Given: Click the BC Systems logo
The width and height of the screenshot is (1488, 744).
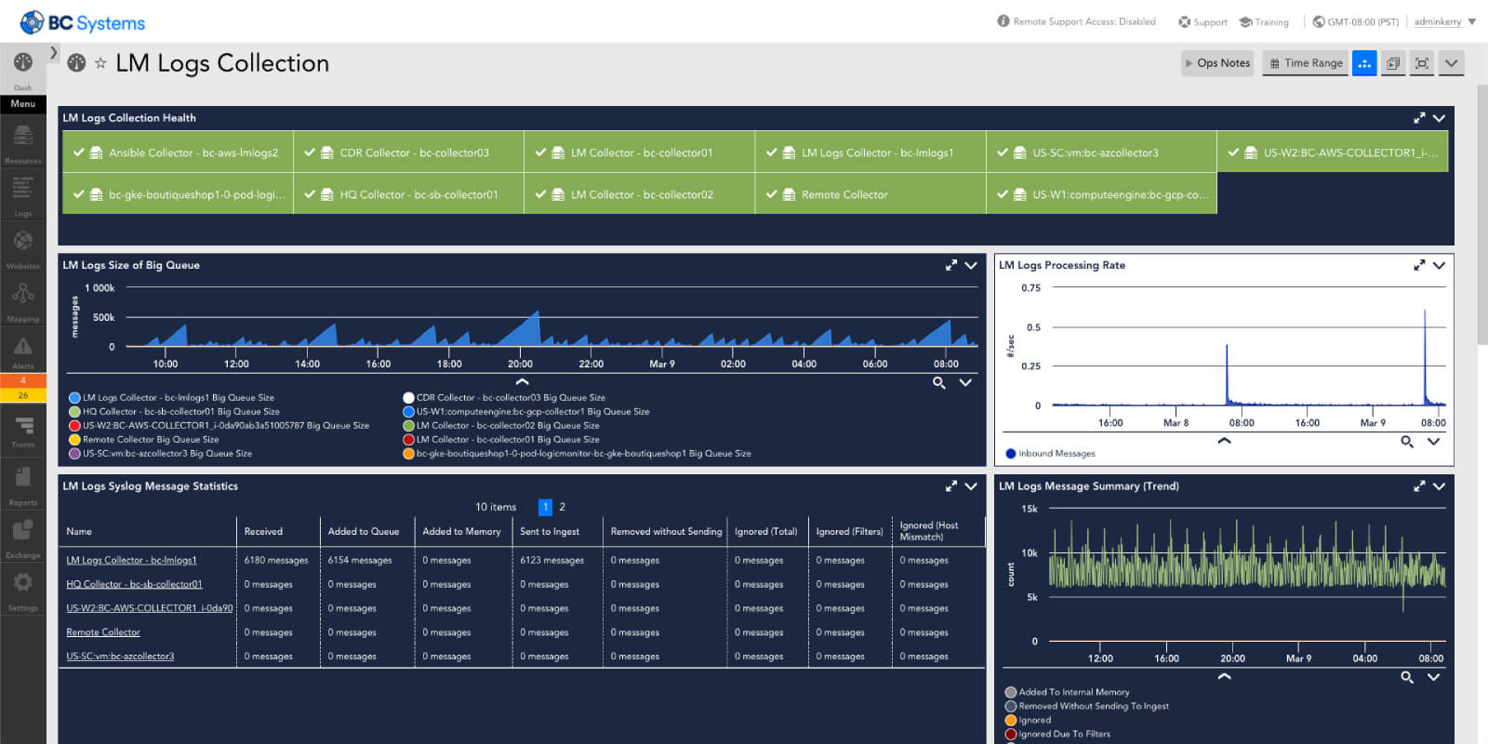Looking at the screenshot, I should tap(83, 22).
